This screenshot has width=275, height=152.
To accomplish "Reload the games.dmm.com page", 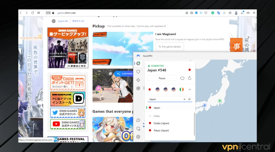I will pyautogui.click(x=33, y=13).
